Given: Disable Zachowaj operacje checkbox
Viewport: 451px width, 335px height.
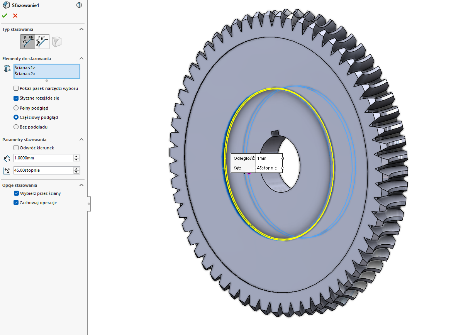Looking at the screenshot, I should point(16,203).
